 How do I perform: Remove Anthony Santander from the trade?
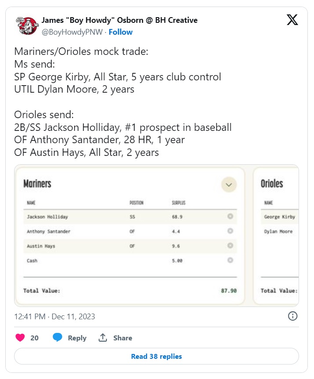230,230
